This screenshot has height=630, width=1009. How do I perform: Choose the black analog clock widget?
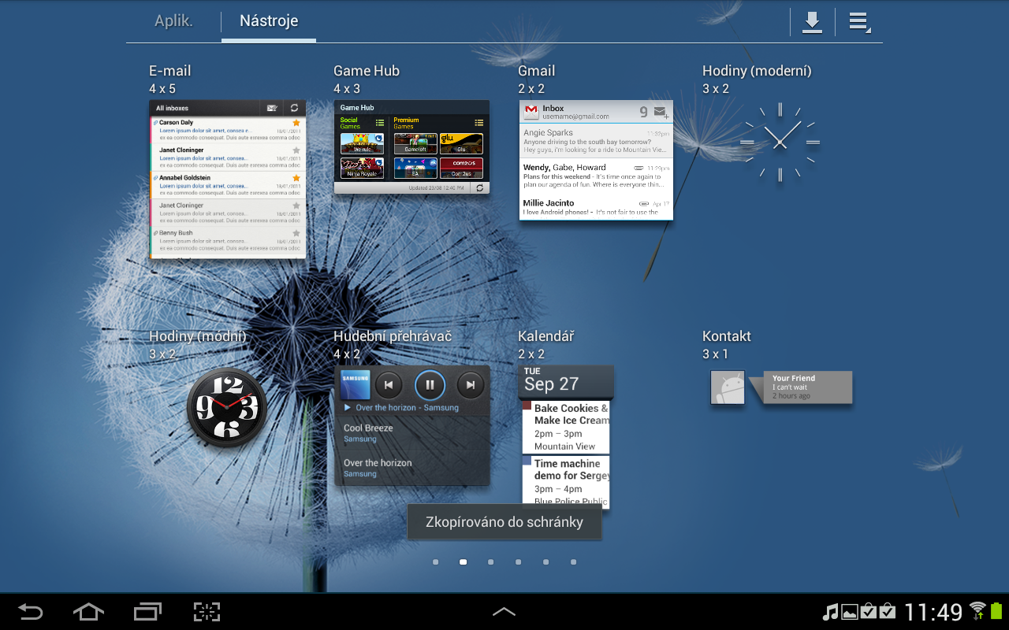(227, 407)
